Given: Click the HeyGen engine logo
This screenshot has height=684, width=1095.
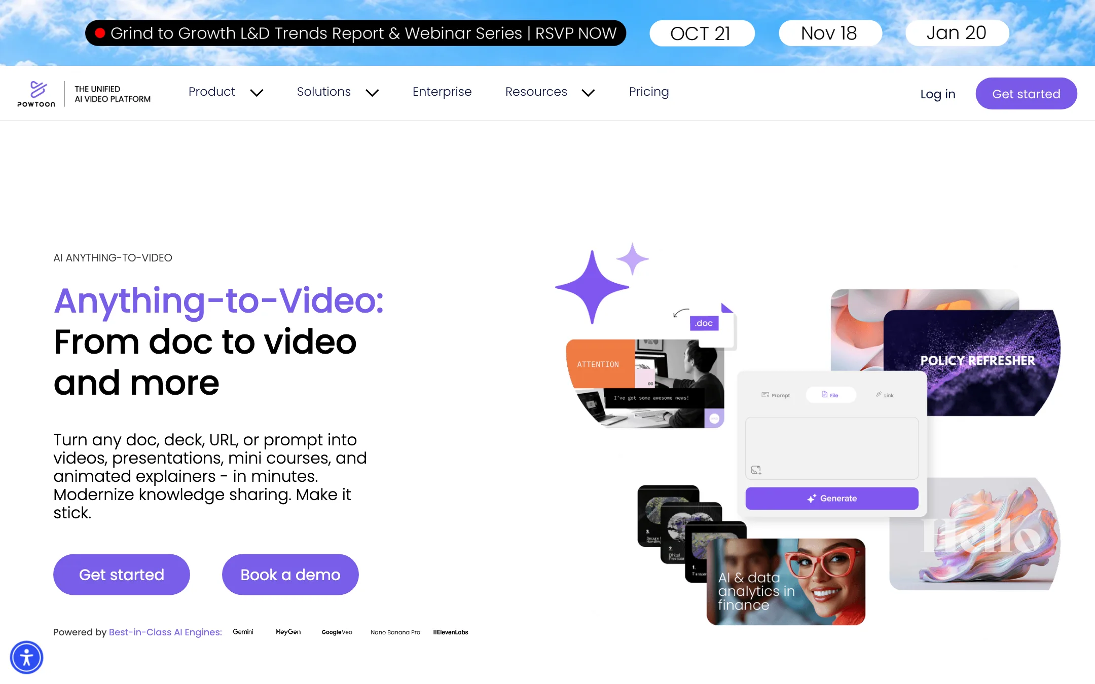Looking at the screenshot, I should point(288,632).
